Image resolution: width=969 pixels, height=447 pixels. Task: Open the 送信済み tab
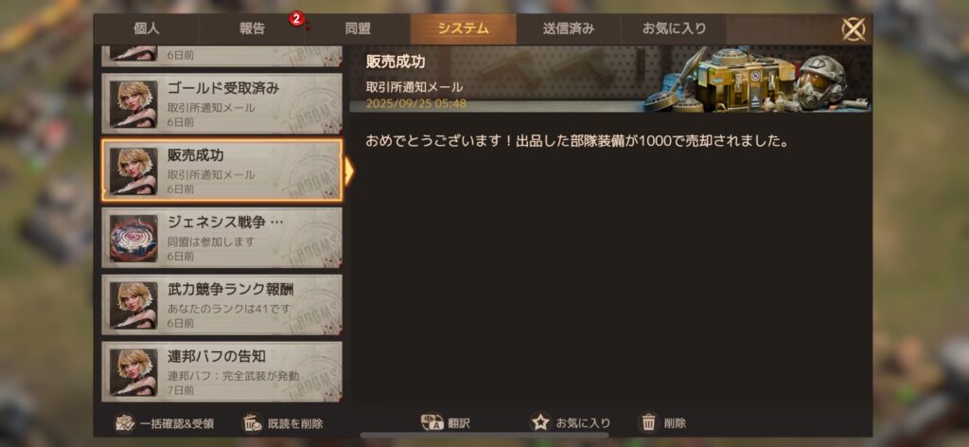coord(569,29)
